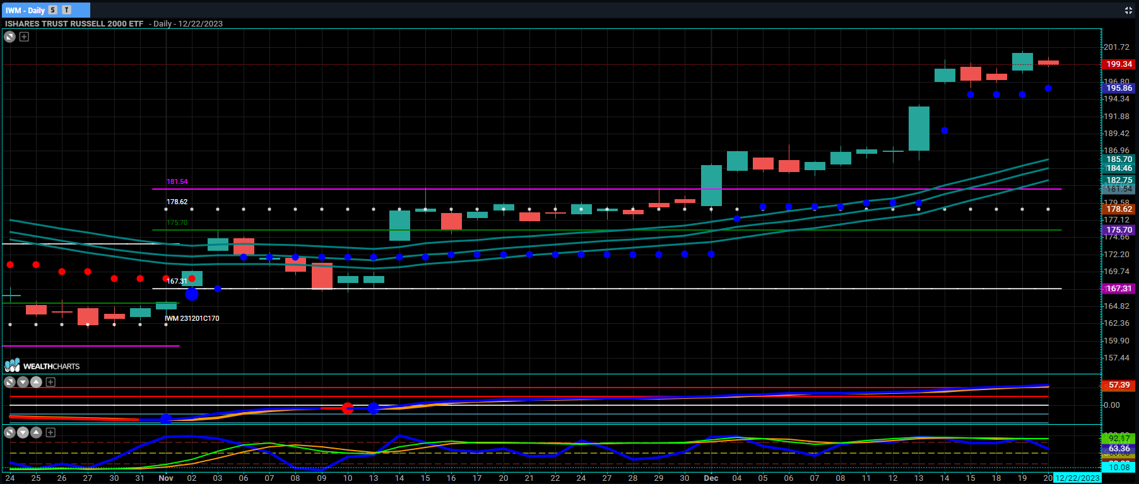Click plus icon on middle indicator pane
1139x484 pixels.
51,382
